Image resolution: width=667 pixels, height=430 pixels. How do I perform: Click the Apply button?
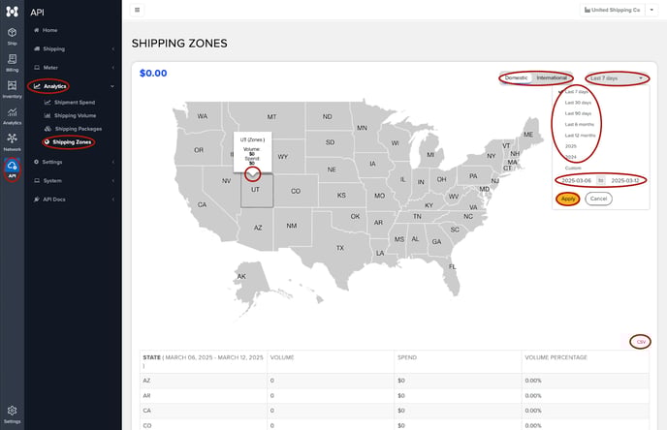[567, 199]
